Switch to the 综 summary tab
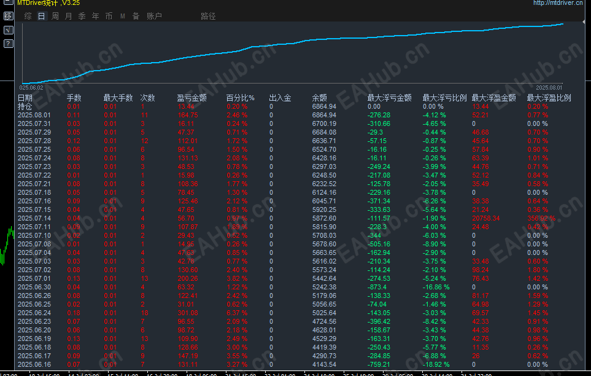The width and height of the screenshot is (591, 376). click(28, 16)
